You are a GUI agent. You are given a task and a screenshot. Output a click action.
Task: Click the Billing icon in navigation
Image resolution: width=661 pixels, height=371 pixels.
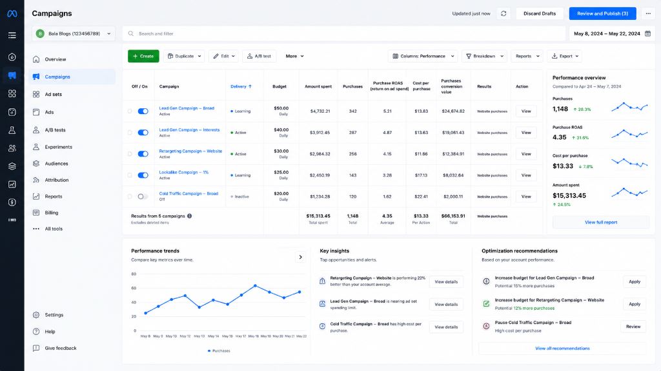(36, 213)
